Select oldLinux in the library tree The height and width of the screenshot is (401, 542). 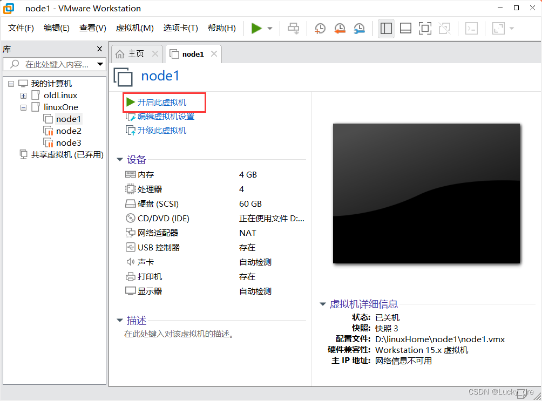[x=60, y=96]
